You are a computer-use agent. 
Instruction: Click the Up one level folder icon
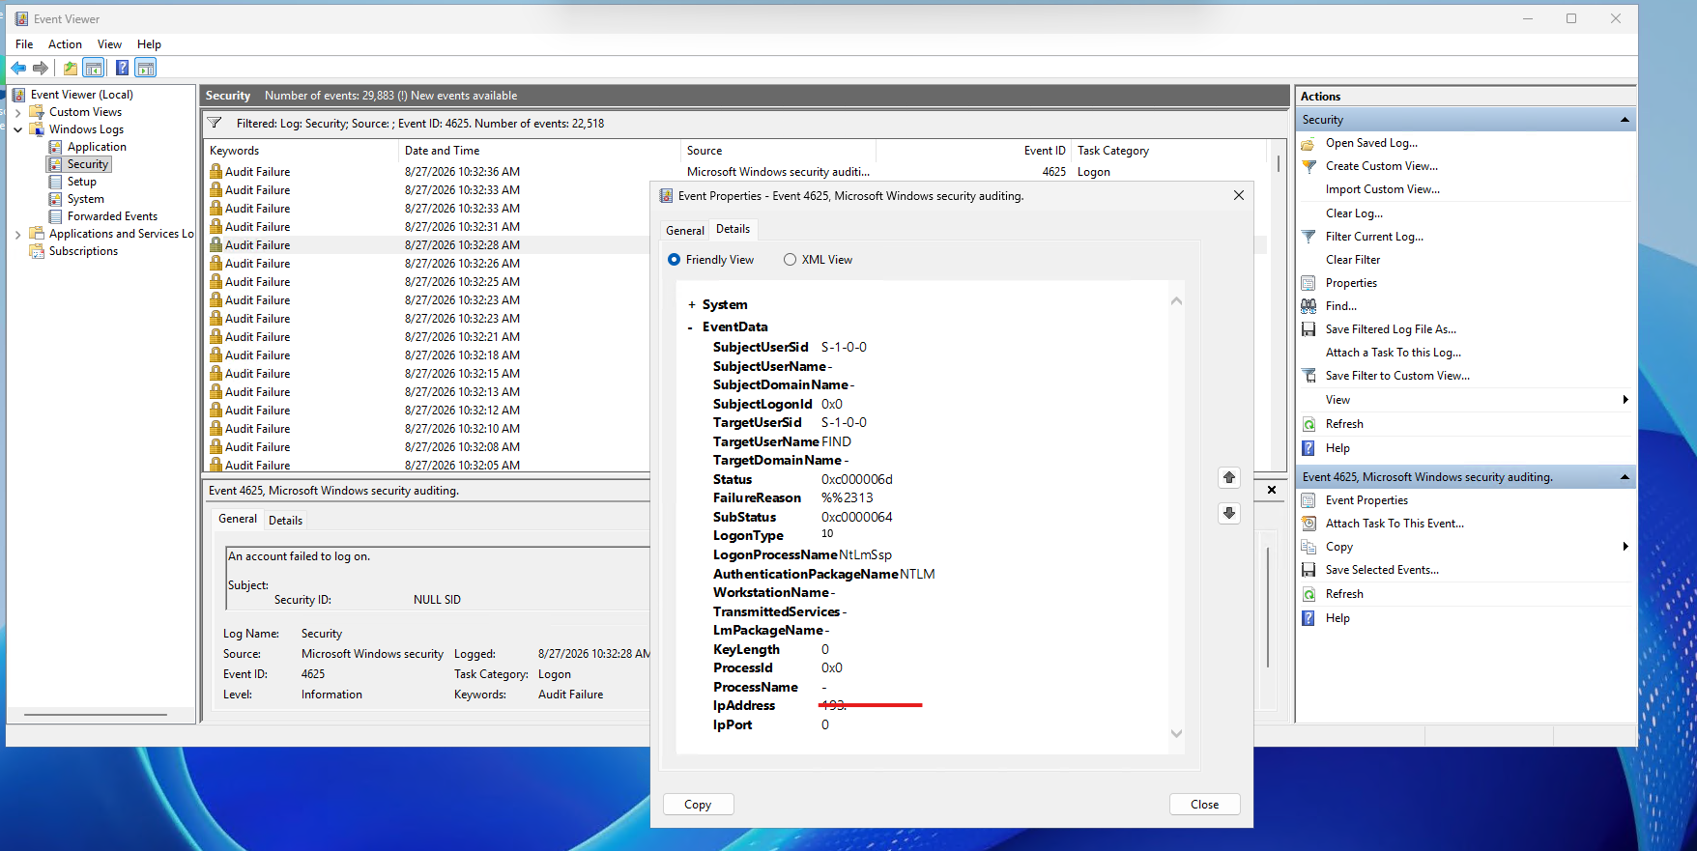(x=71, y=68)
